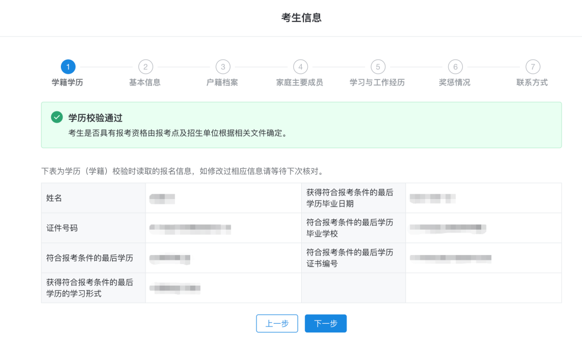Click the blurred value of 学习形式 row
582x341 pixels.
175,288
